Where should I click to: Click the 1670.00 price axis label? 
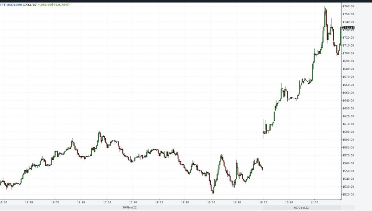click(348, 77)
